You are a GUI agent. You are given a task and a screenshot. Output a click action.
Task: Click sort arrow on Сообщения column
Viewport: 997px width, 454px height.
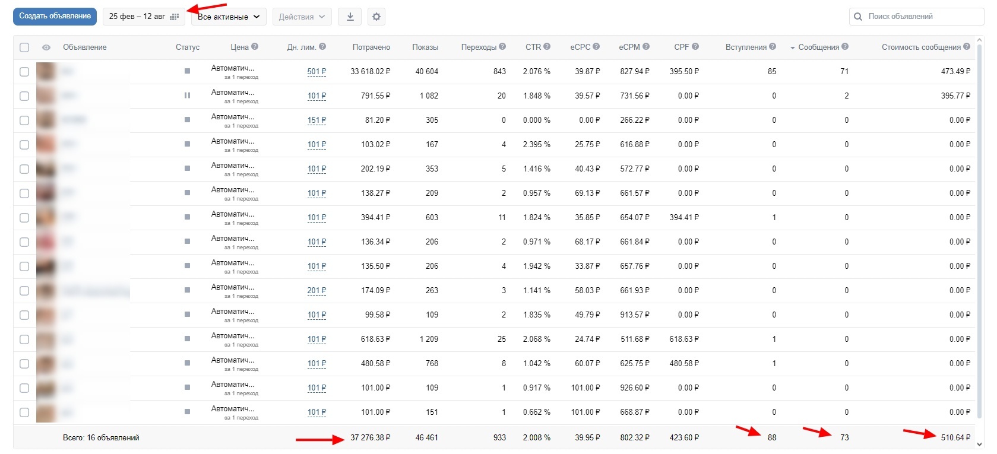[x=792, y=48]
